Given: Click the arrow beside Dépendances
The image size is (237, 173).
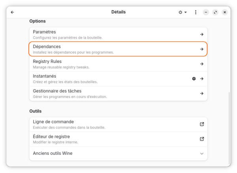Looking at the screenshot, I should click(201, 49).
